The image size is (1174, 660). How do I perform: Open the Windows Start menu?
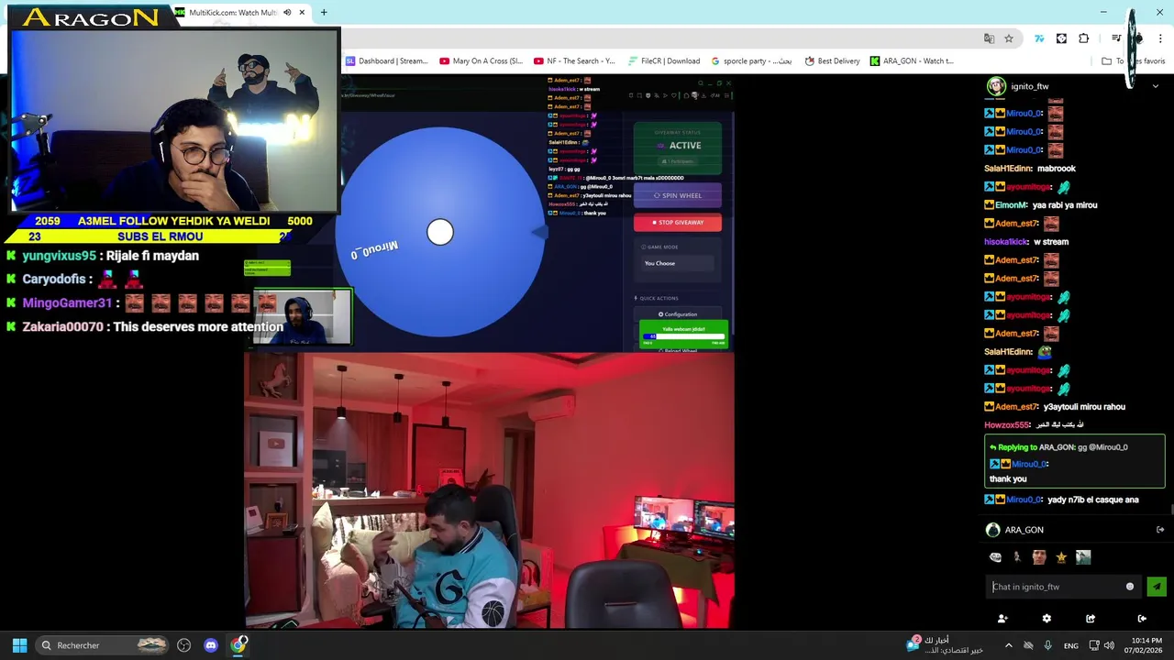click(19, 645)
